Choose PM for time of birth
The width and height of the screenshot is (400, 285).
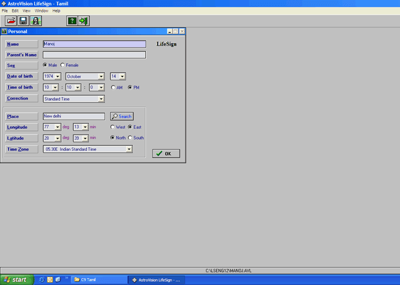(x=130, y=88)
